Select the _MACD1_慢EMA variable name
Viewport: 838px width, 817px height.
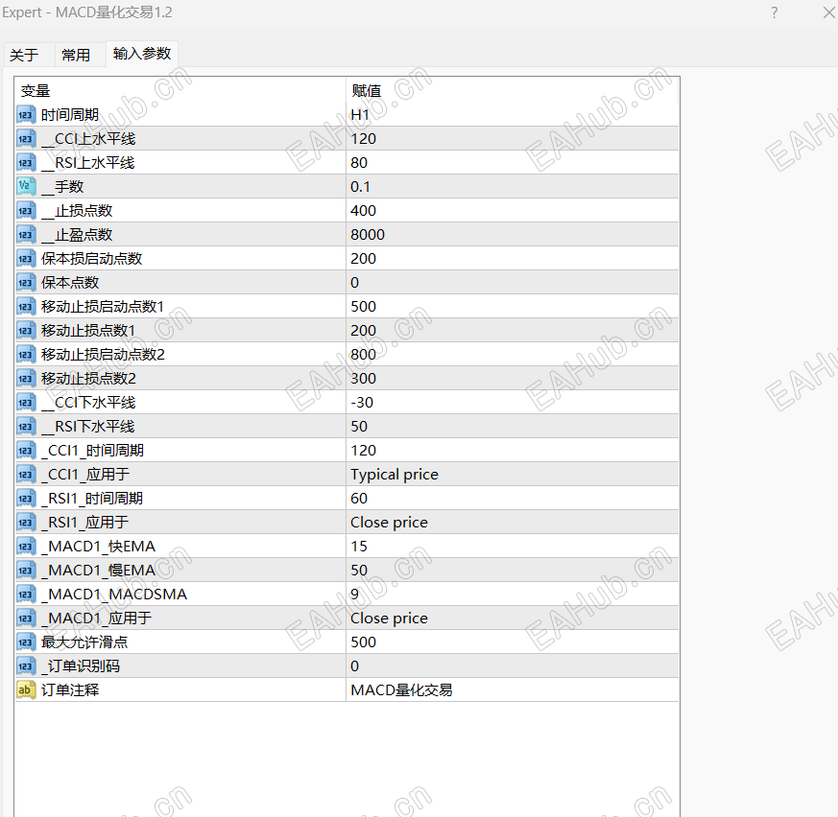coord(98,571)
